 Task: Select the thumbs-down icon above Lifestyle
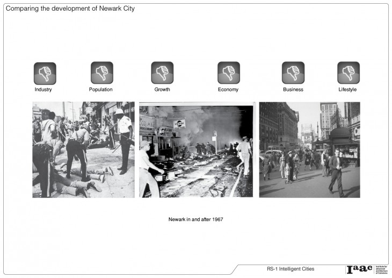point(349,73)
